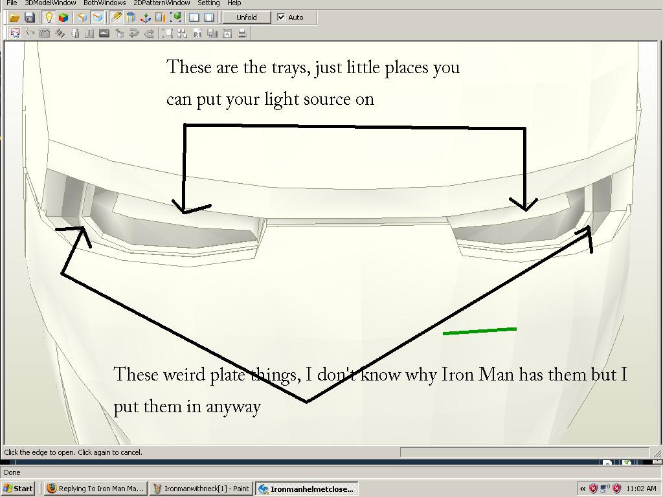The height and width of the screenshot is (497, 663).
Task: Click the first orange-edged cube icon
Action: pos(82,17)
